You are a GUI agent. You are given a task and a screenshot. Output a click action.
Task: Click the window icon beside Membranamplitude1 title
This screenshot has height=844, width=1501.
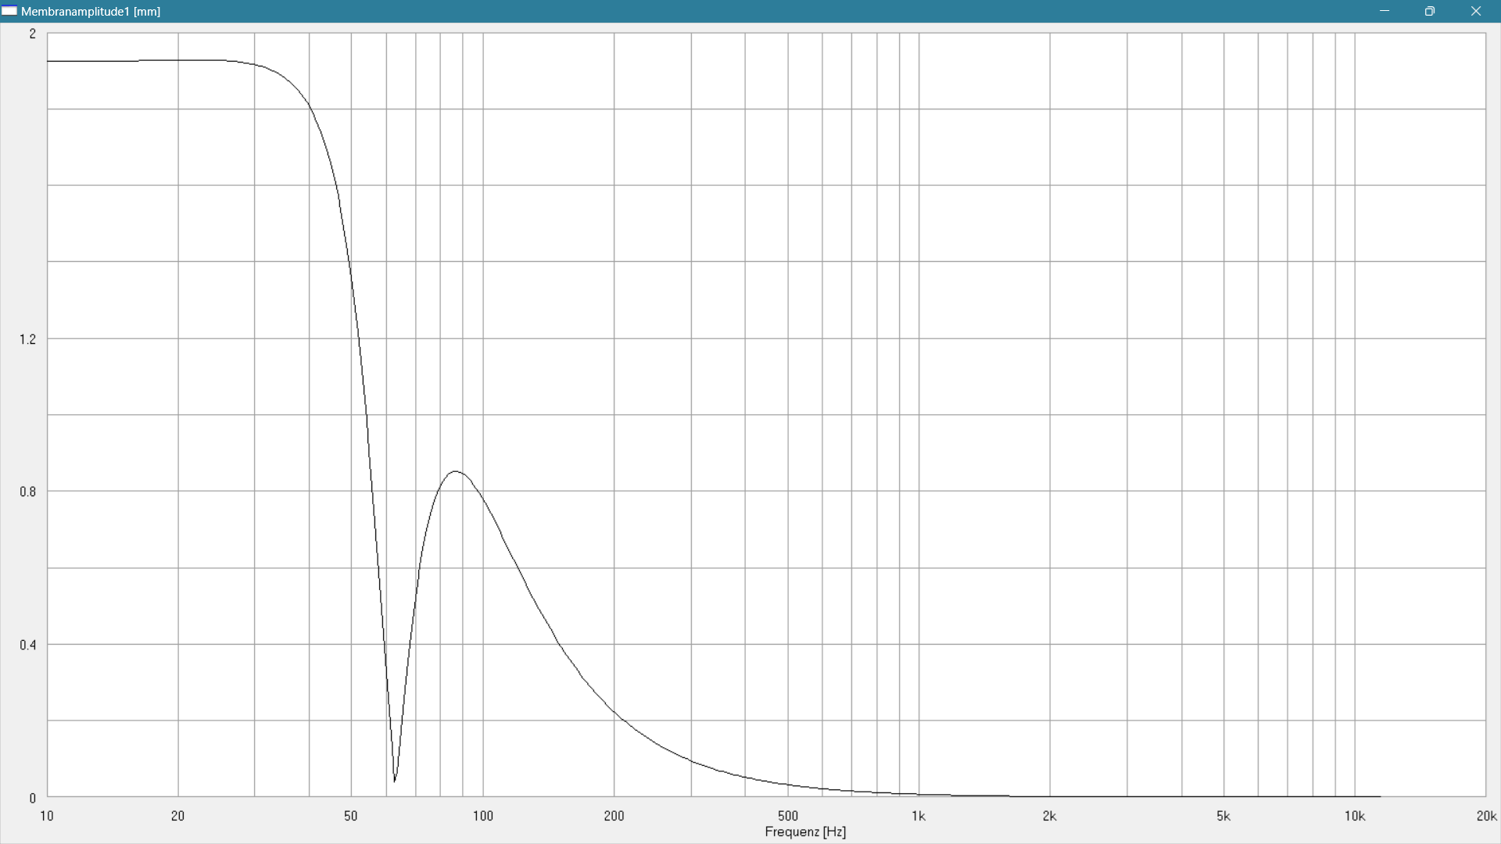pyautogui.click(x=9, y=11)
